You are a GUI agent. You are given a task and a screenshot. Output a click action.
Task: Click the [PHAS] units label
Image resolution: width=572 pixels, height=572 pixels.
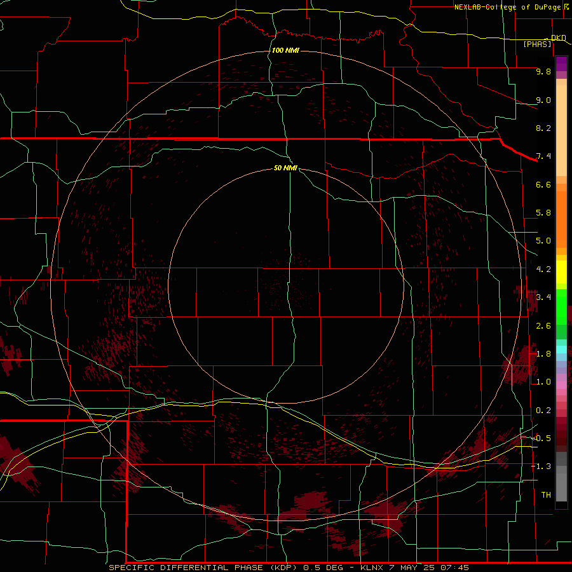537,44
